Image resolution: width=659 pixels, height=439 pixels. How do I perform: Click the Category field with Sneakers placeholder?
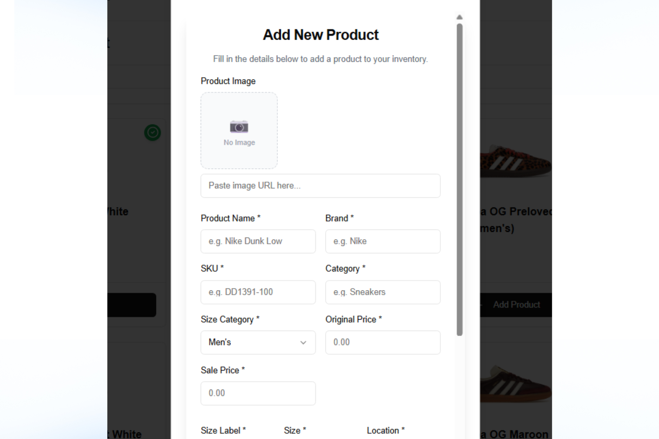[382, 292]
